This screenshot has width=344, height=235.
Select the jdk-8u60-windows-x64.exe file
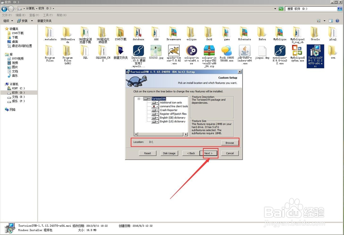click(245, 55)
